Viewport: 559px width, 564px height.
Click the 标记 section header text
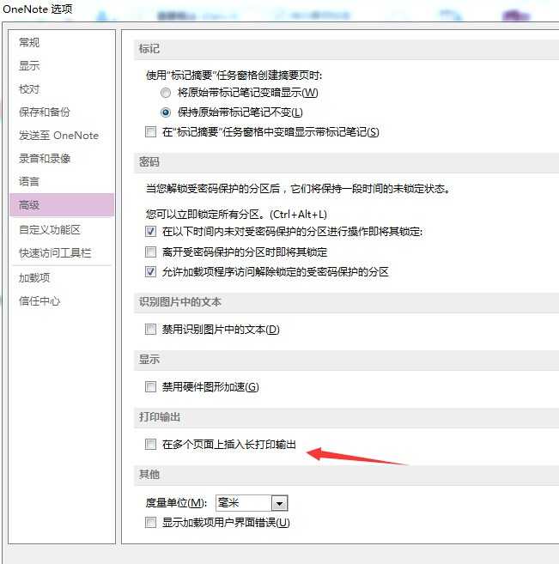tap(149, 49)
